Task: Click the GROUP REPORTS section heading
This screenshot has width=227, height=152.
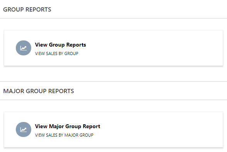Action: click(x=27, y=10)
